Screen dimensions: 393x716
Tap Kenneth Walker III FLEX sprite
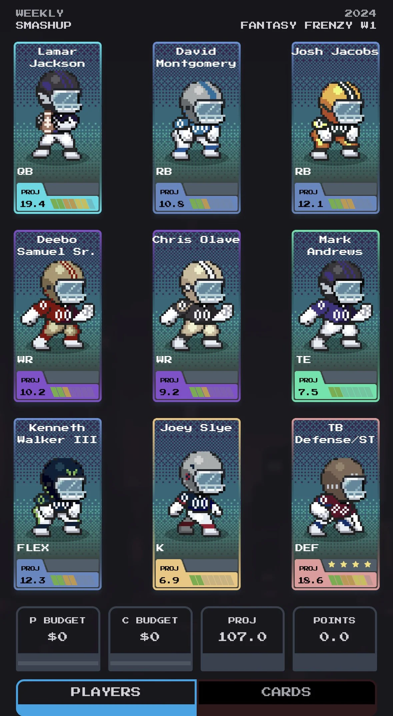coord(57,496)
